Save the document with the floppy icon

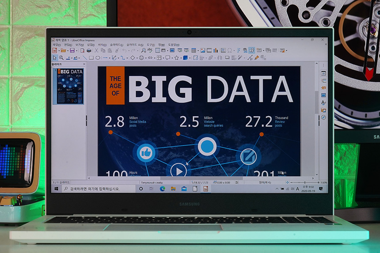tap(72, 50)
